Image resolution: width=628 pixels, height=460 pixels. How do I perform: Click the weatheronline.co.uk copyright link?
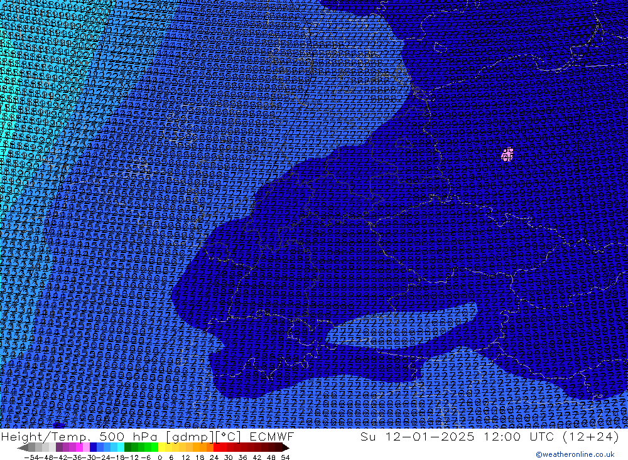click(x=575, y=454)
